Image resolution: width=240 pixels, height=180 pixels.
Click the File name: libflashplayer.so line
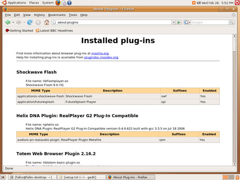(x=47, y=81)
